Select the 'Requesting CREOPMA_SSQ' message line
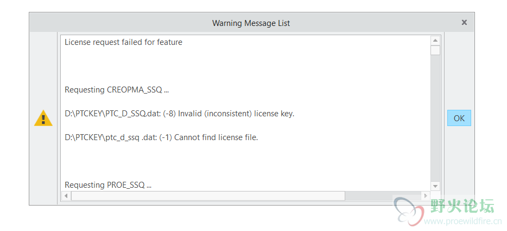507x231 pixels. coord(117,90)
